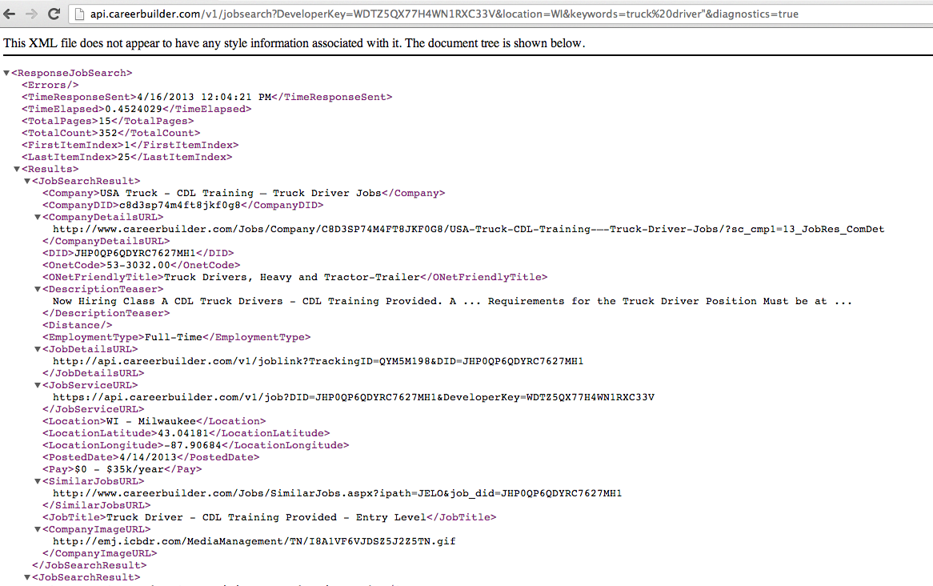Click the LastItemIndex value 25
Screen dimensions: 933x586
tap(124, 157)
